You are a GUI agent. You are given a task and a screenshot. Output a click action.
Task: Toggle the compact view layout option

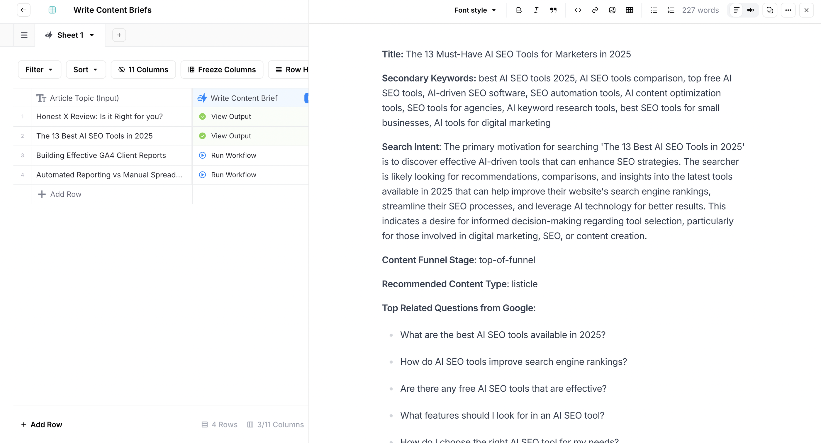[750, 10]
